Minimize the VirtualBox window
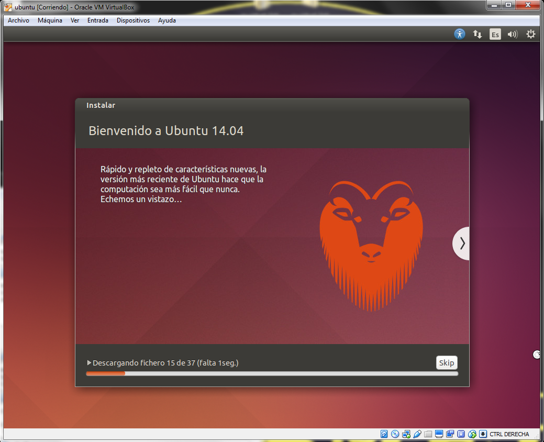 tap(494, 5)
